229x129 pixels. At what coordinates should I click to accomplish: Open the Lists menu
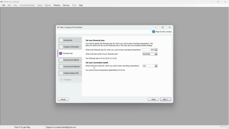coord(15,5)
